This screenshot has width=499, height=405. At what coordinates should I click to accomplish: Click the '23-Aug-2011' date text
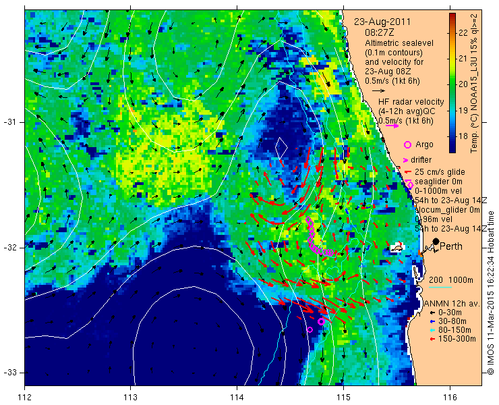click(382, 22)
